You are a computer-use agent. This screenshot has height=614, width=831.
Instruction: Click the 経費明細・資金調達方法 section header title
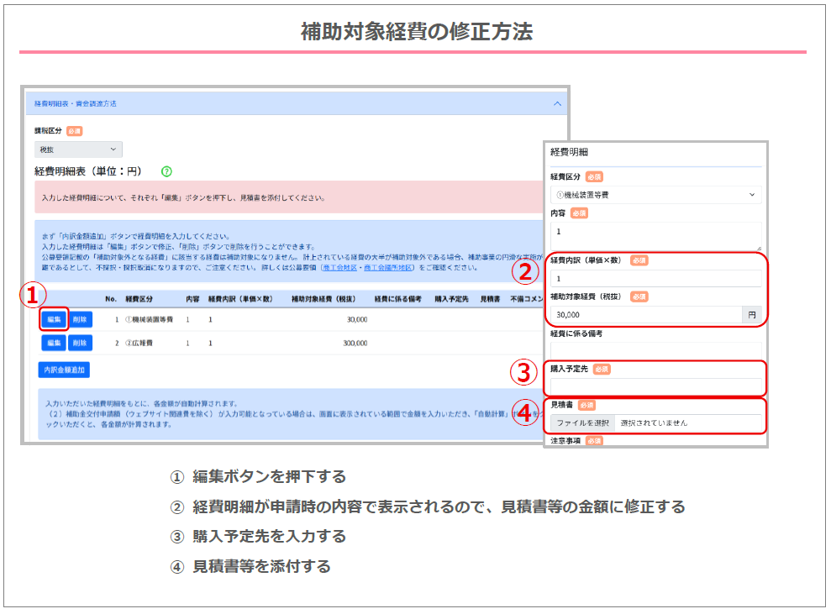coord(76,103)
